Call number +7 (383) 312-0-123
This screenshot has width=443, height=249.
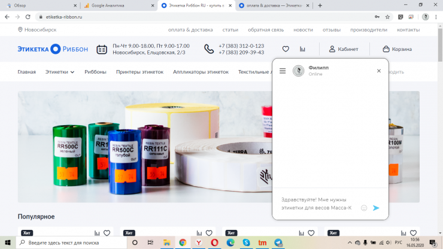[x=241, y=45]
